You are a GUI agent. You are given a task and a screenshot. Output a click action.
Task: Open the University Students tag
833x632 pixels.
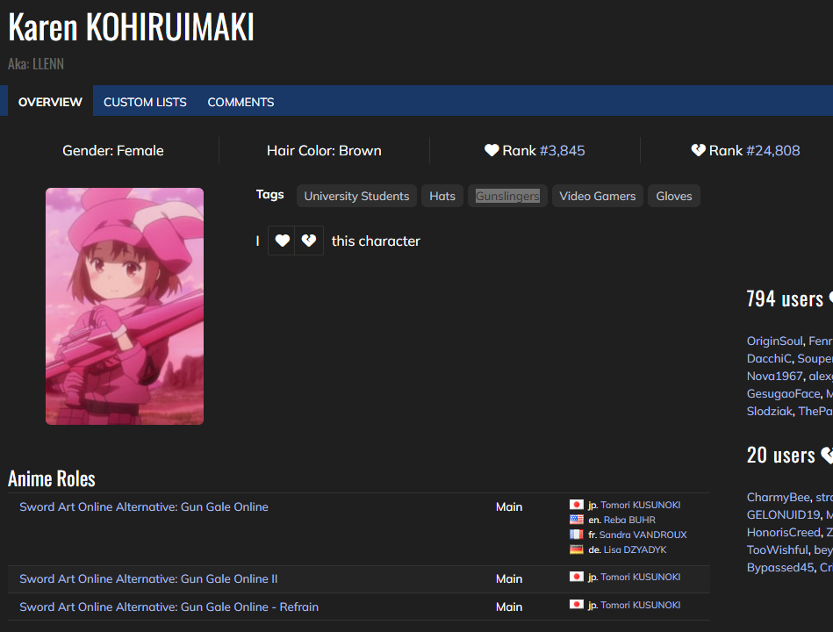[356, 196]
